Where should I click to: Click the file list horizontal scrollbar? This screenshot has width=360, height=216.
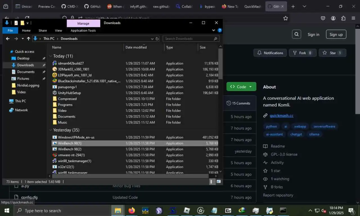click(130, 176)
